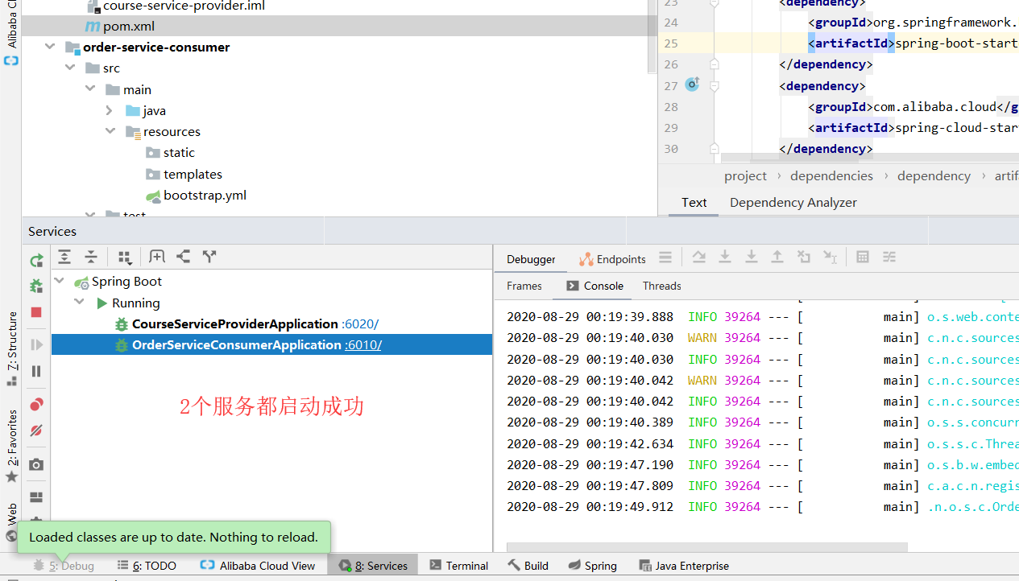Collapse the order-service-consumer folder
The width and height of the screenshot is (1019, 581).
point(50,47)
